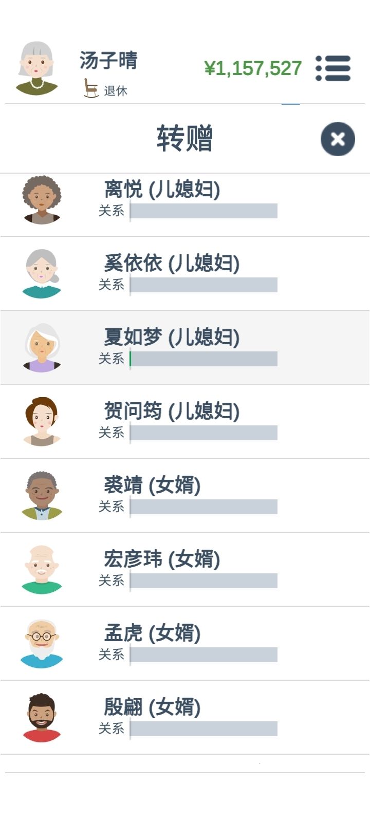Pick 夏如梦 (儿媳妇) list entry
The width and height of the screenshot is (370, 822).
(185, 347)
